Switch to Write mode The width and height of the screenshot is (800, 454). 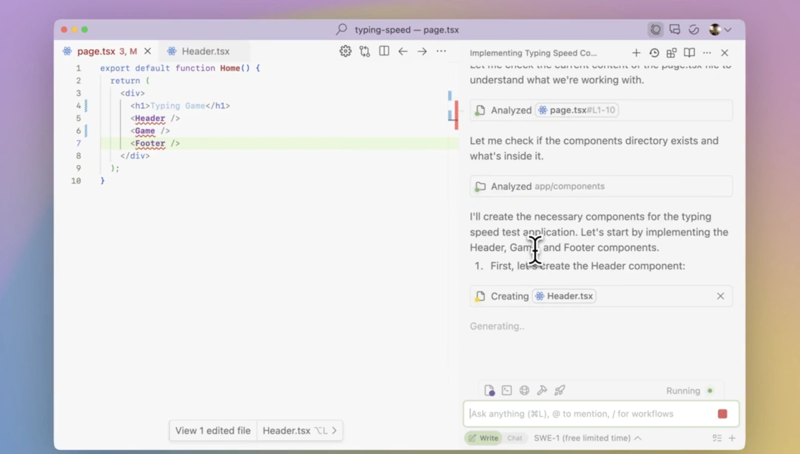point(483,438)
